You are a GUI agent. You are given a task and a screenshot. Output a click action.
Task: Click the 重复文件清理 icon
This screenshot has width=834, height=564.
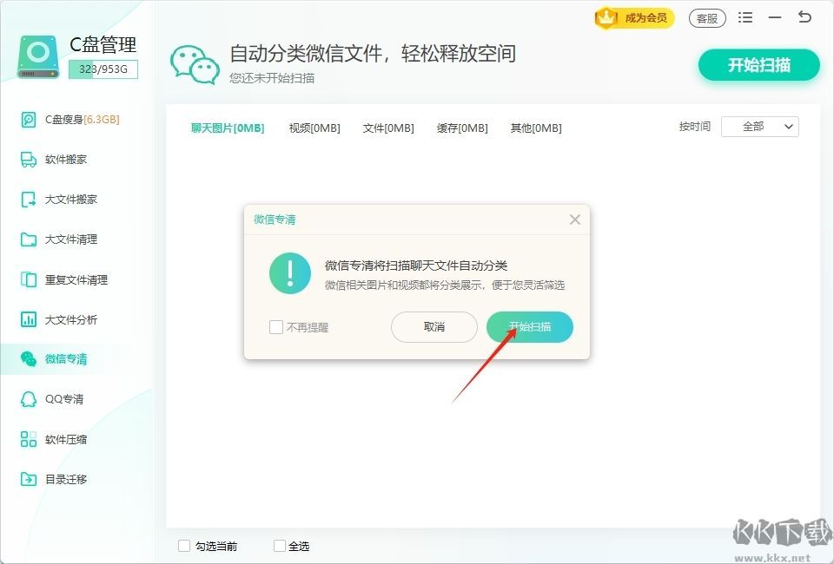click(x=29, y=279)
